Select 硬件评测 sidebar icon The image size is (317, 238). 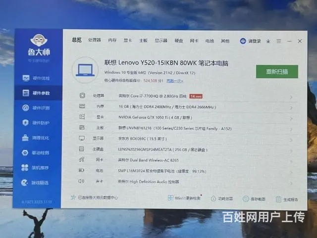click(x=26, y=108)
